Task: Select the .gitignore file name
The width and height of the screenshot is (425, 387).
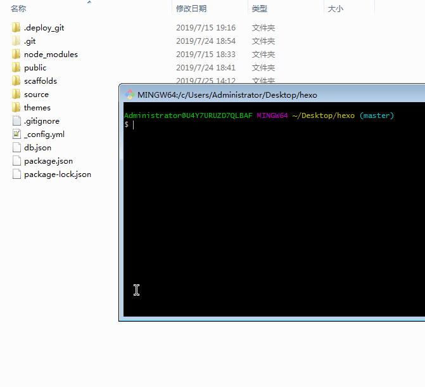Action: [42, 121]
